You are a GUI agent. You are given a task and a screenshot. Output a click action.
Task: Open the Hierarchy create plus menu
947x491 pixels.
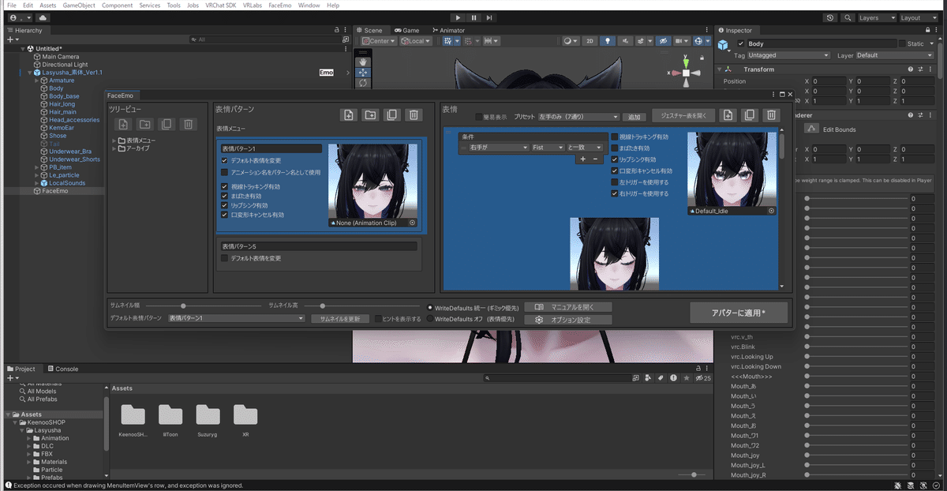(x=12, y=39)
